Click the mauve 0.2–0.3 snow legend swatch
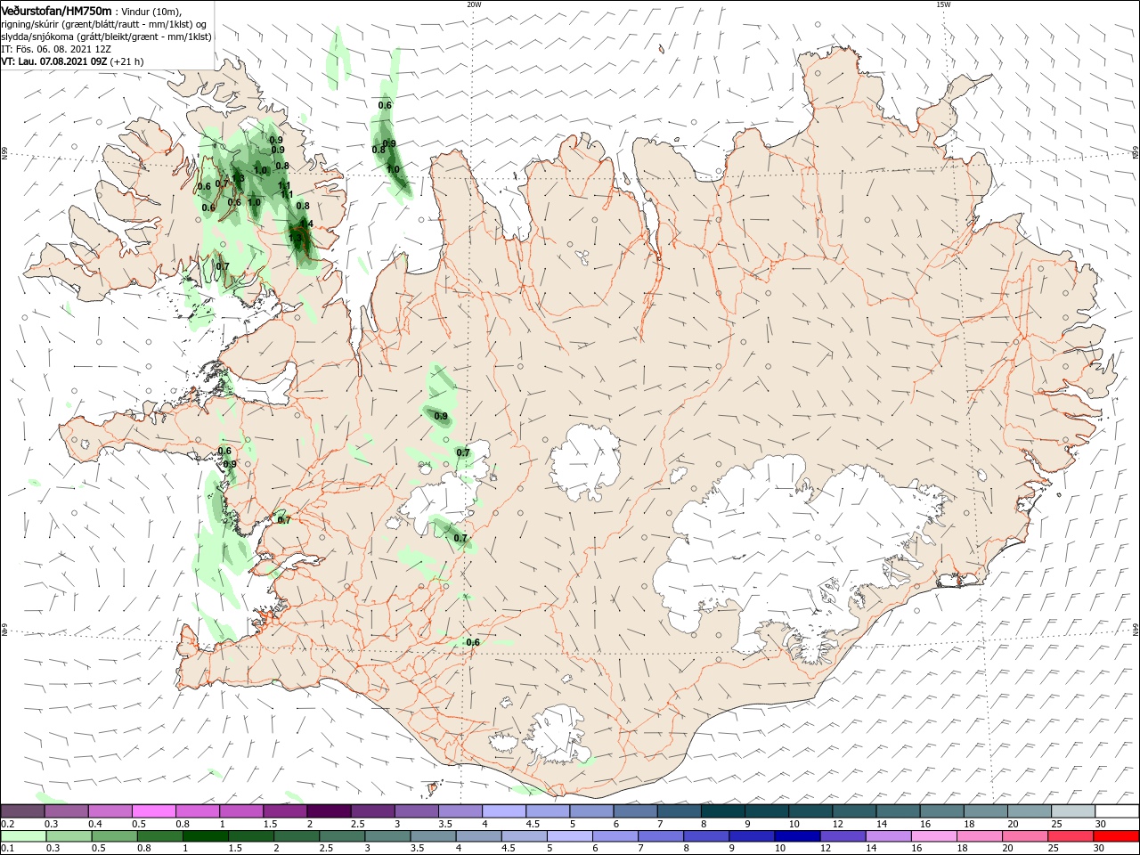 tap(23, 810)
